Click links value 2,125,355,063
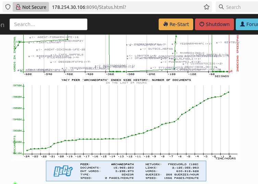 tap(185, 168)
